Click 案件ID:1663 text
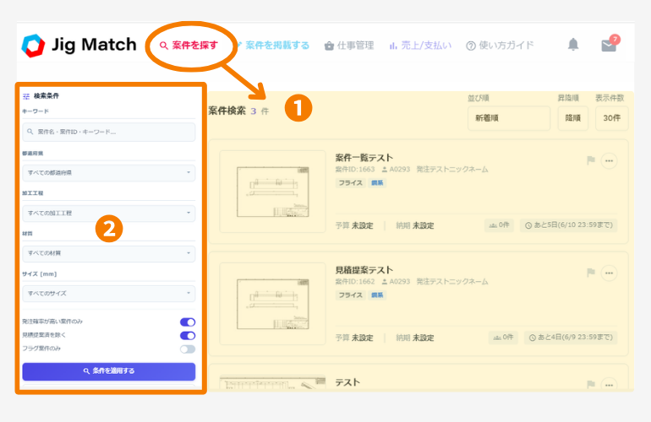 point(355,169)
